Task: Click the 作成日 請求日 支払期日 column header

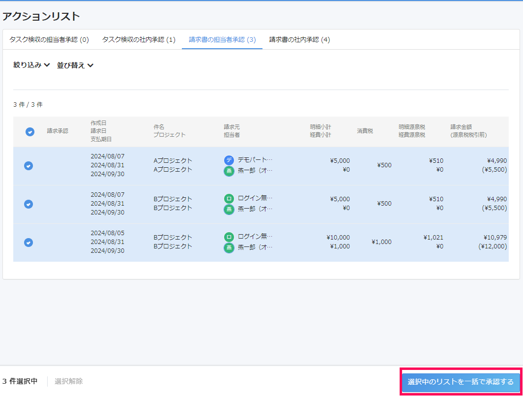Action: (101, 131)
